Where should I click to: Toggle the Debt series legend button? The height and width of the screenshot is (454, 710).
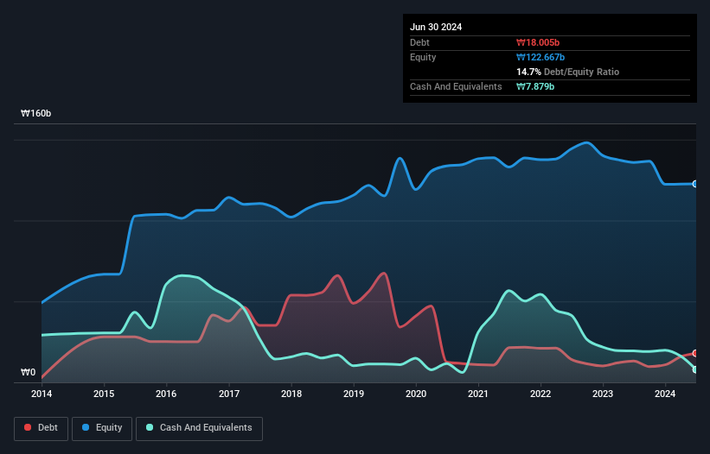(x=42, y=428)
